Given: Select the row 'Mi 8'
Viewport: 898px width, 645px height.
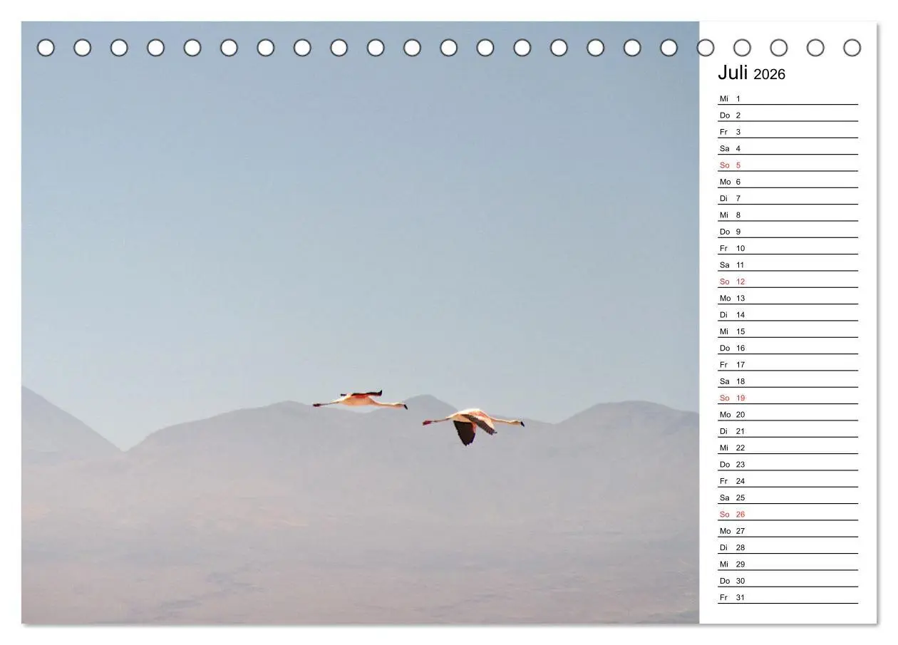Looking at the screenshot, I should point(788,215).
